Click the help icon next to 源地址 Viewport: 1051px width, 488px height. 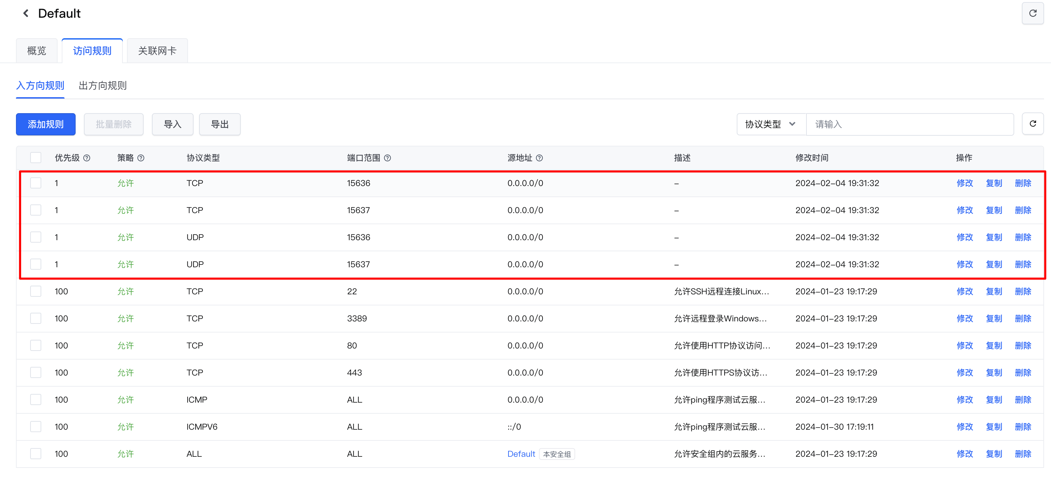[539, 158]
